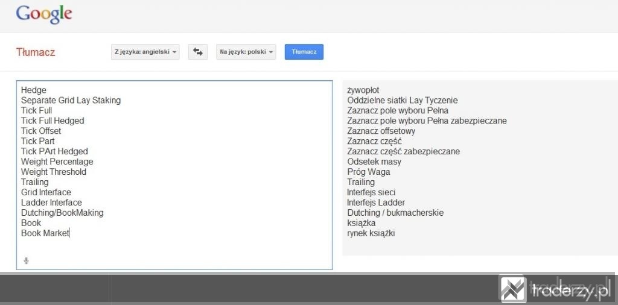618x305 pixels.
Task: Click the translated word 'żywopłot'
Action: pos(363,90)
